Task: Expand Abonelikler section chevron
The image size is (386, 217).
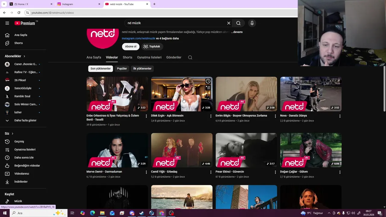Action: (24, 56)
